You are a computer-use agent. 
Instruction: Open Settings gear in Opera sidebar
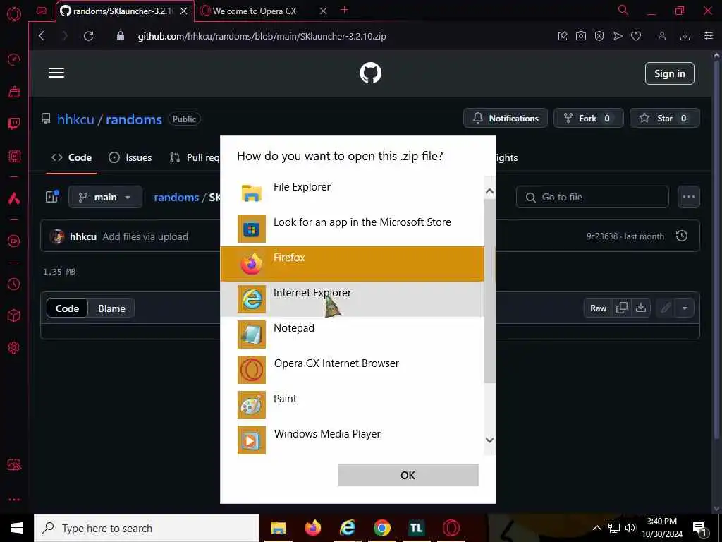coord(14,347)
